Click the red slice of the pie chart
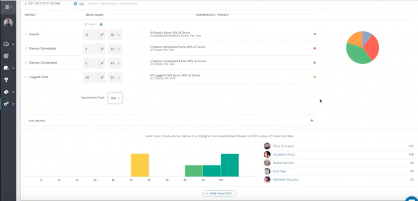Image resolution: width=418 pixels, height=201 pixels. point(372,46)
